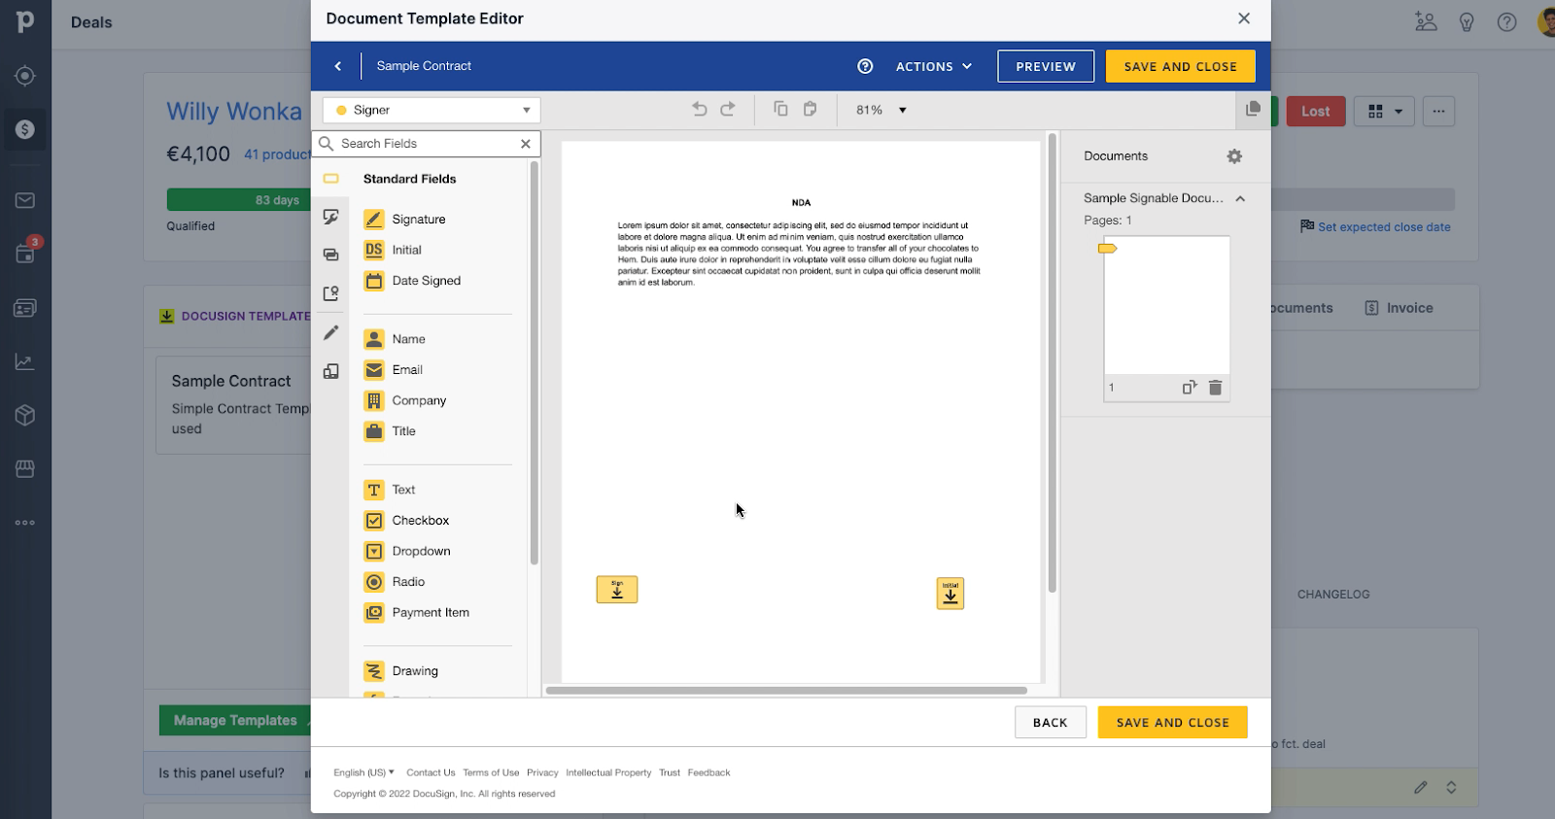
Task: Select the Radio field type
Action: [408, 582]
